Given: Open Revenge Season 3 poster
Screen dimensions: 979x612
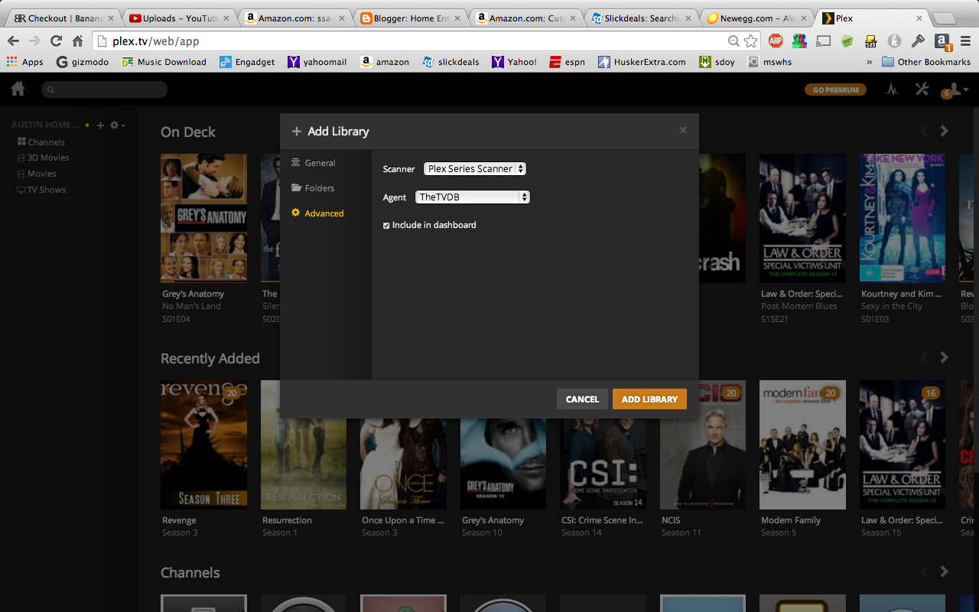Looking at the screenshot, I should point(203,444).
